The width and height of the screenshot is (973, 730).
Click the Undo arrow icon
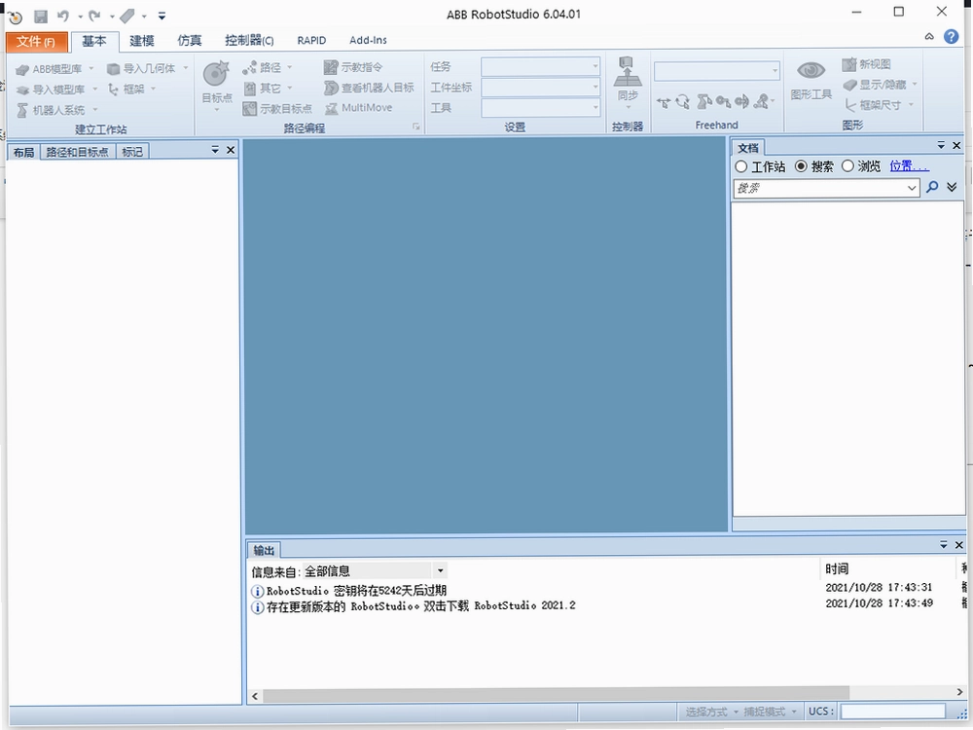click(63, 17)
